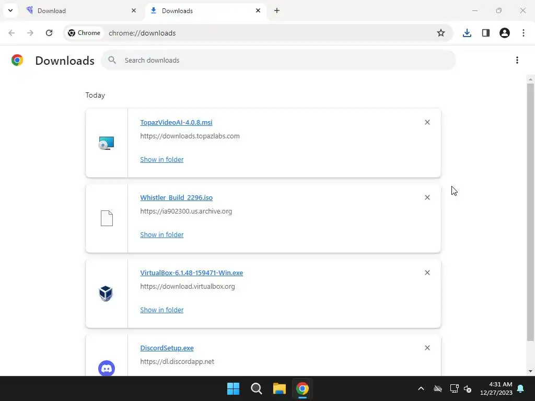The image size is (535, 401).
Task: Bookmark this page with star icon
Action: point(441,33)
